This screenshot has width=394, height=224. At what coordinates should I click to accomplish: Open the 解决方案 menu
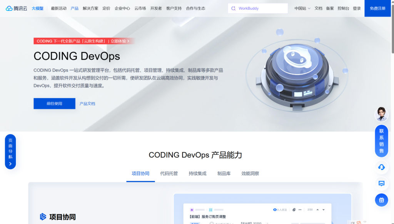click(90, 8)
